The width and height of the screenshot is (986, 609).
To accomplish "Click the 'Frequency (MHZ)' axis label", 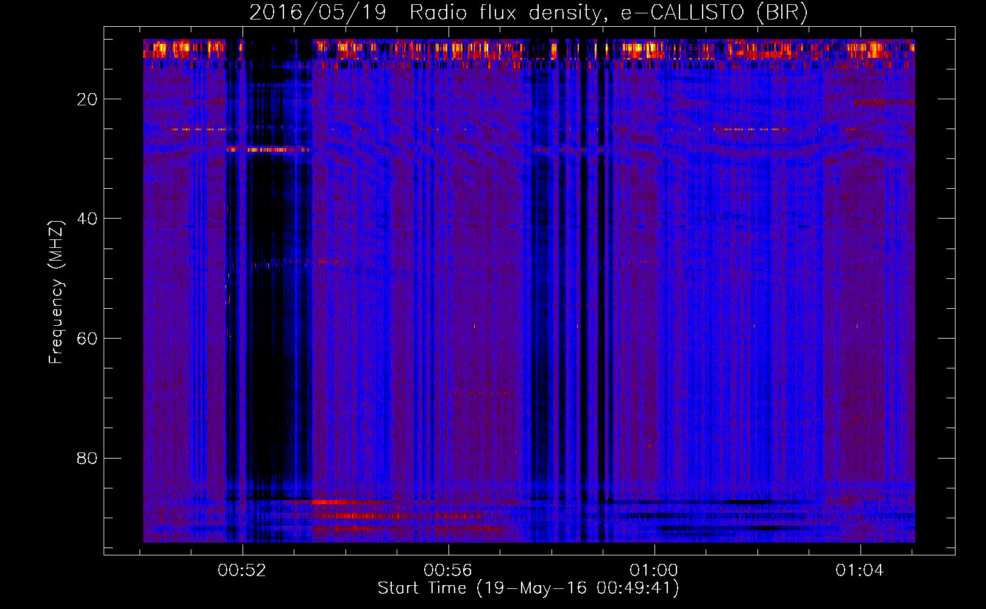I will 56,292.
